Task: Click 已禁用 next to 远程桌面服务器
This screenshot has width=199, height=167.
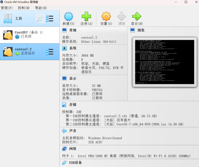Action: click(x=97, y=94)
